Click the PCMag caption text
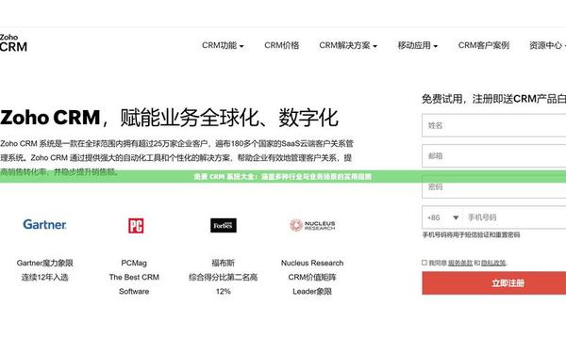Screen dimensions: 566x353 [x=134, y=263]
